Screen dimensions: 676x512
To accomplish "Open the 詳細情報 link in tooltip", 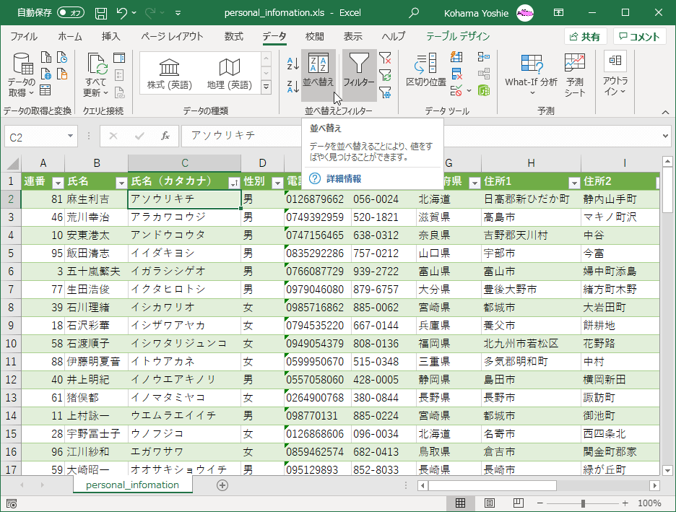I will (x=343, y=178).
